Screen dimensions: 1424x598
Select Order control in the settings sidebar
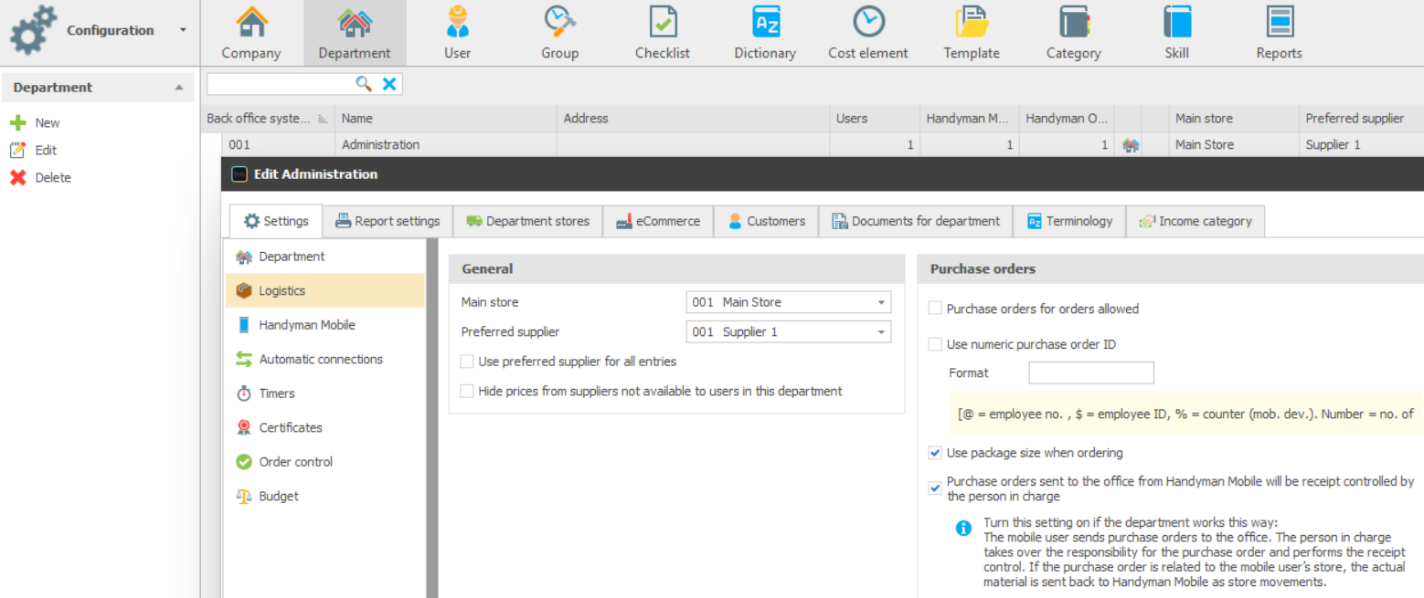325,462
